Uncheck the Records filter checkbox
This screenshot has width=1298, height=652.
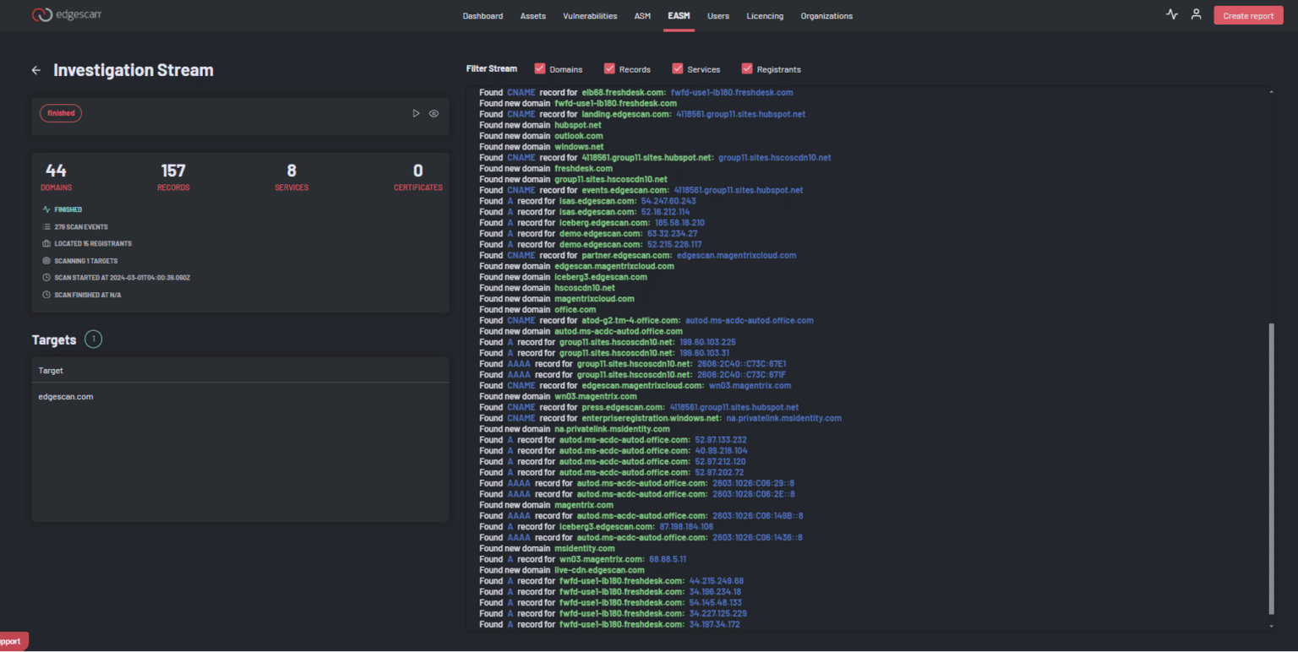point(609,69)
